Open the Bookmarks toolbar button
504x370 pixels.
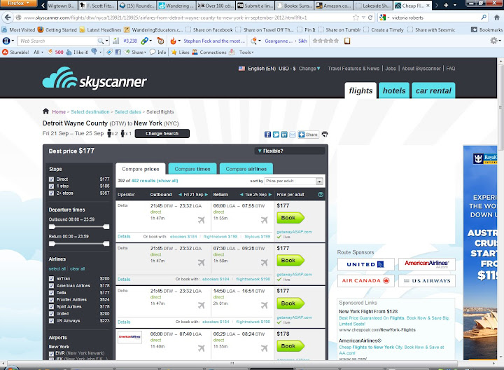click(x=486, y=29)
